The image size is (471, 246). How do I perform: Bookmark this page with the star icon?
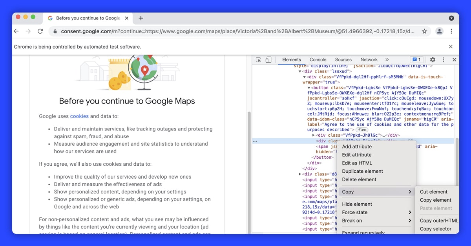click(x=424, y=31)
